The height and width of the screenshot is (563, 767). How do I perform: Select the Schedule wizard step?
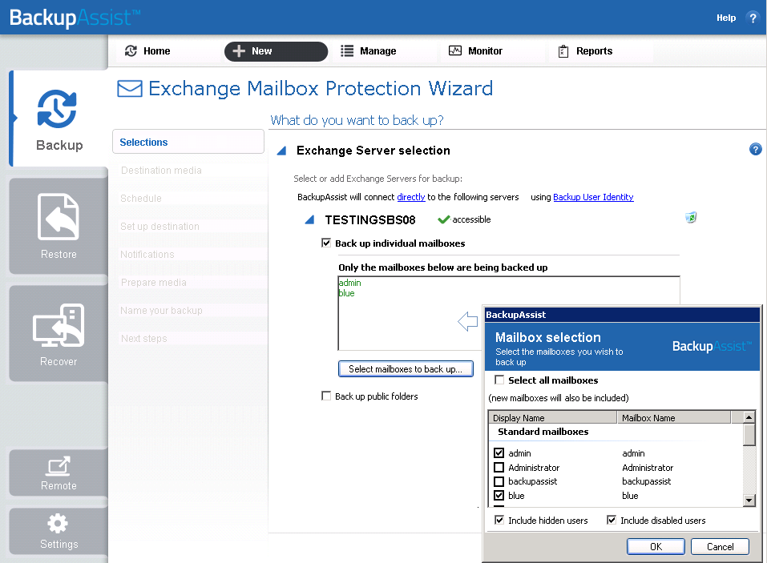(141, 199)
